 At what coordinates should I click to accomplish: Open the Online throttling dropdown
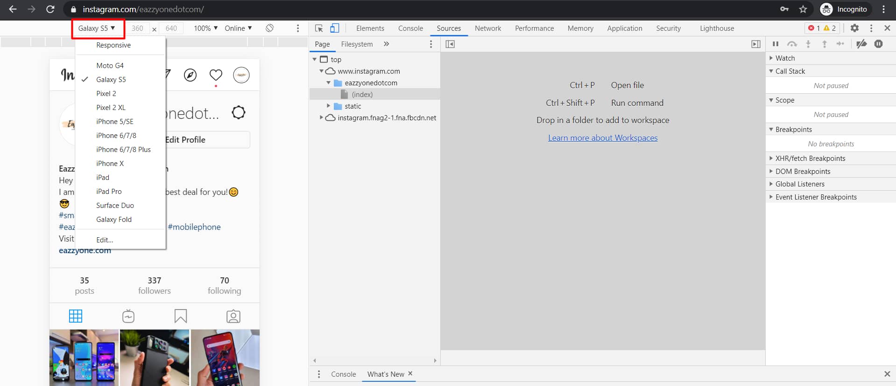(238, 28)
